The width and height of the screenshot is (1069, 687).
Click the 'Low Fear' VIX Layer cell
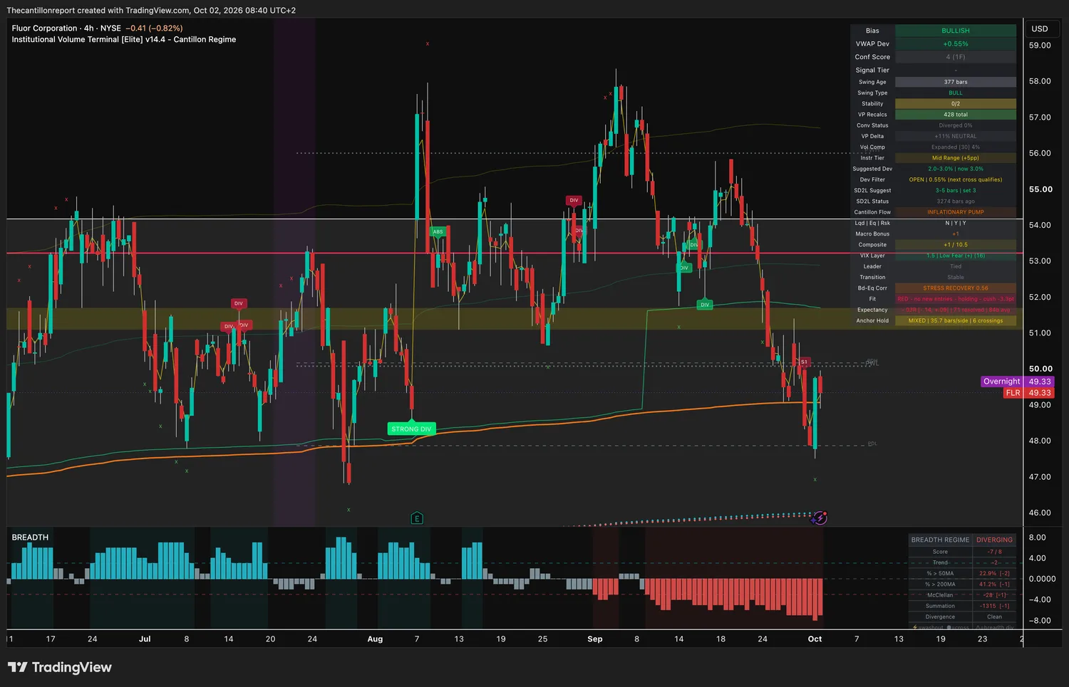click(956, 256)
